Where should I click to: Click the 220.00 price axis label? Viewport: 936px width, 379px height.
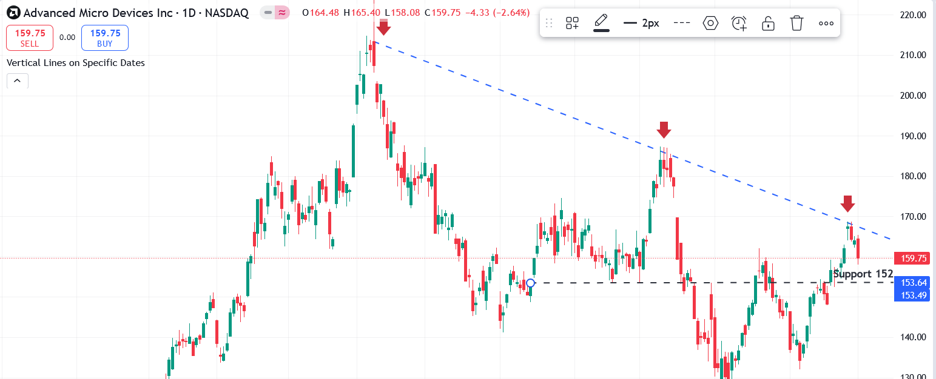coord(913,15)
